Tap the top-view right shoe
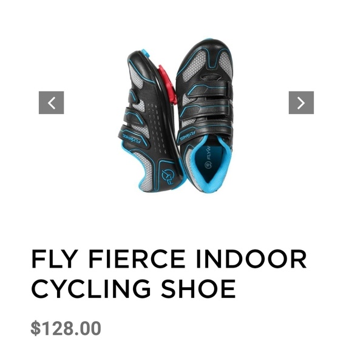Viewport: 352px width, 352px height. point(205,116)
